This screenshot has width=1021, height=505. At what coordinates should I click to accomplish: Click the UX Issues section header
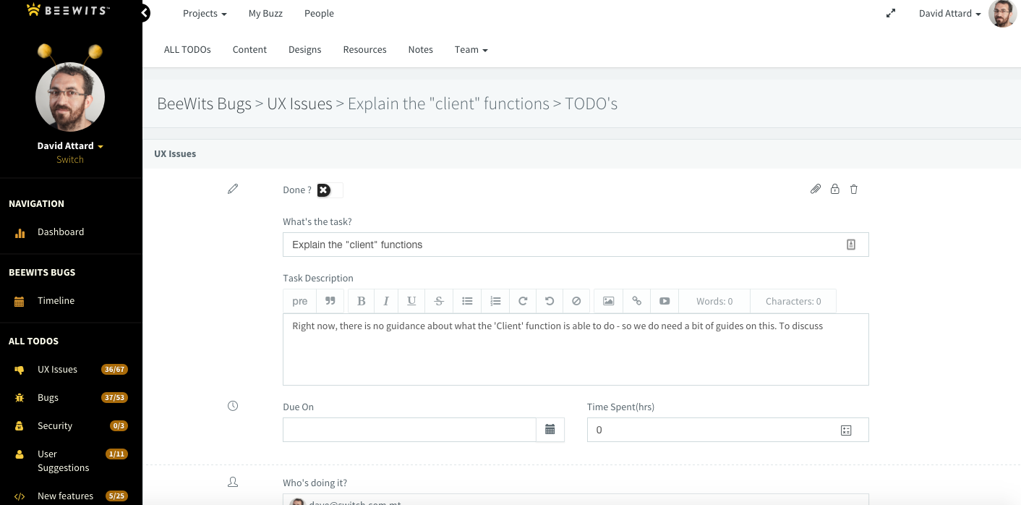point(175,153)
